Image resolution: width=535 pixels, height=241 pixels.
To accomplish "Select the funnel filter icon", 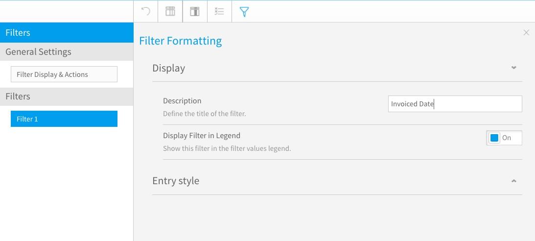I will coord(244,12).
